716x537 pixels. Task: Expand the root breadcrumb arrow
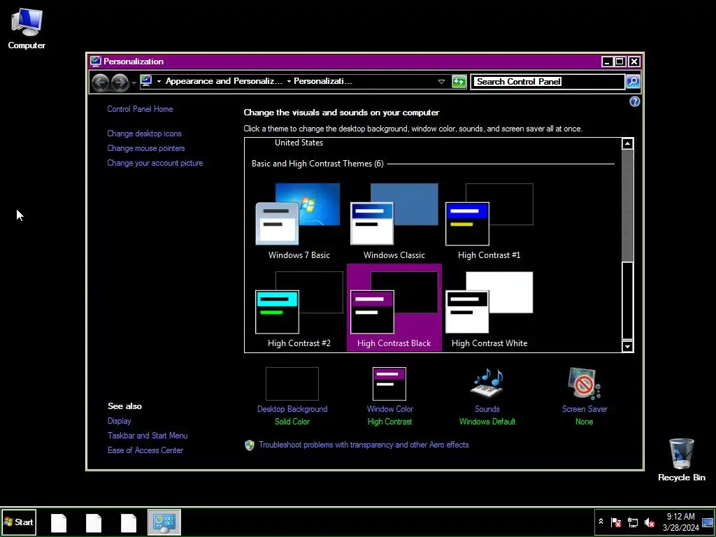tap(159, 81)
